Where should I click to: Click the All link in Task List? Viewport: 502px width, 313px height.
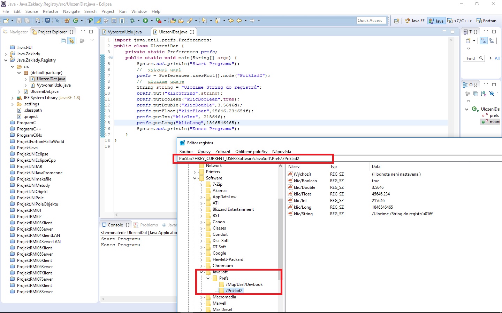point(497,58)
